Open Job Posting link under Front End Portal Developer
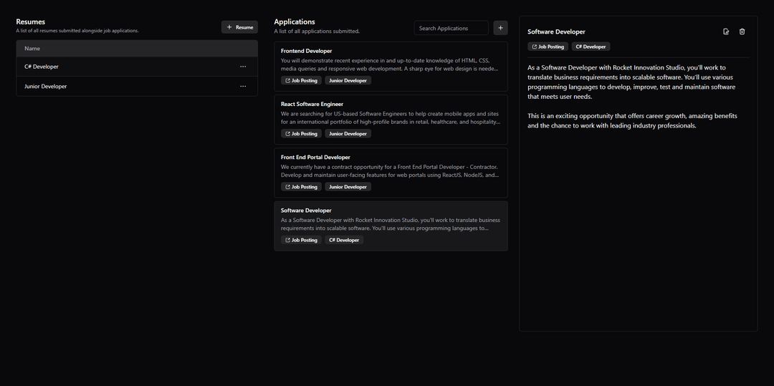 point(301,187)
